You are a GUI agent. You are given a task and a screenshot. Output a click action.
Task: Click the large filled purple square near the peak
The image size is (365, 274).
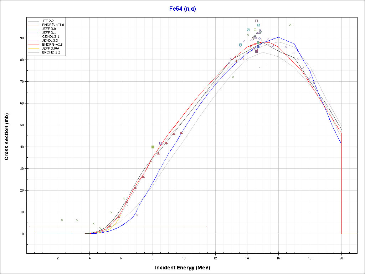click(x=257, y=51)
